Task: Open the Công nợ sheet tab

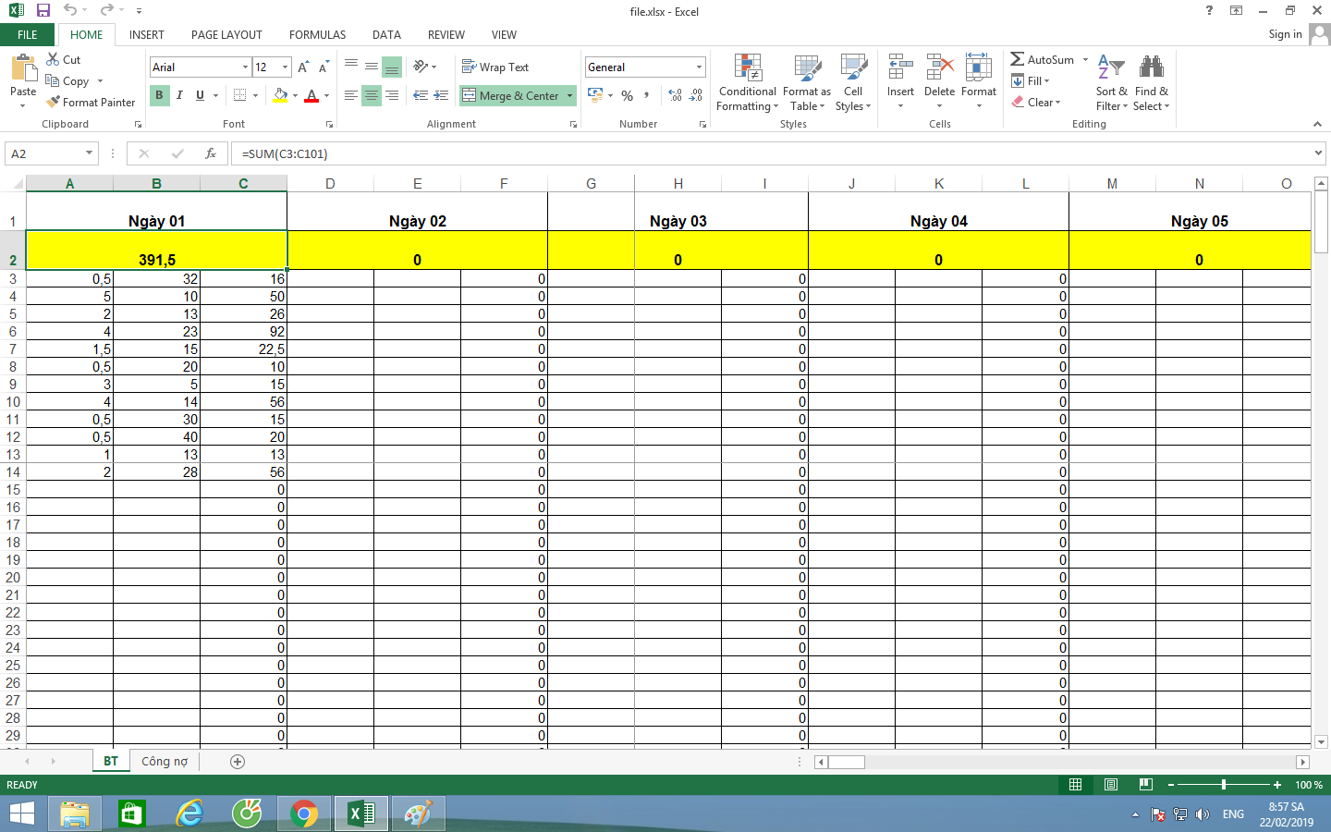Action: click(x=165, y=761)
